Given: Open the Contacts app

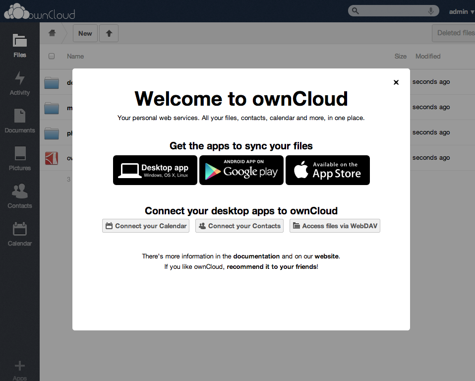Looking at the screenshot, I should pos(20,196).
